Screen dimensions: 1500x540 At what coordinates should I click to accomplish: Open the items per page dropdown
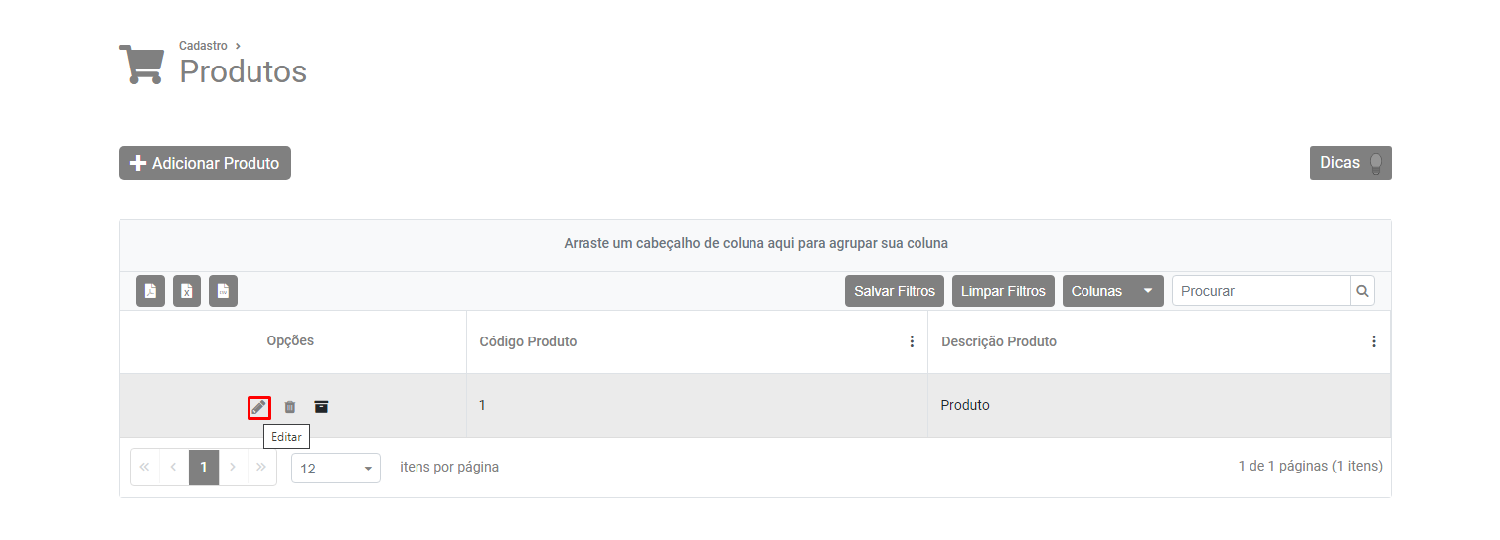tap(336, 468)
